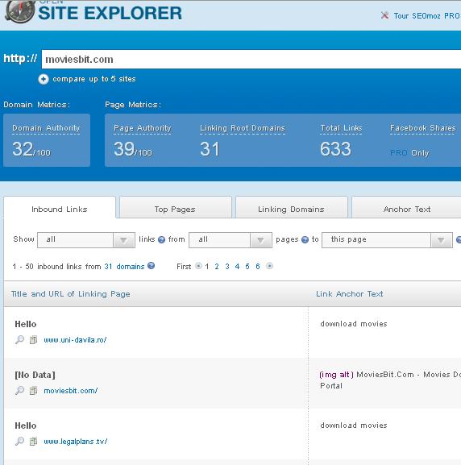Open the moviesbit.com/ result link
This screenshot has width=461, height=465.
[71, 391]
